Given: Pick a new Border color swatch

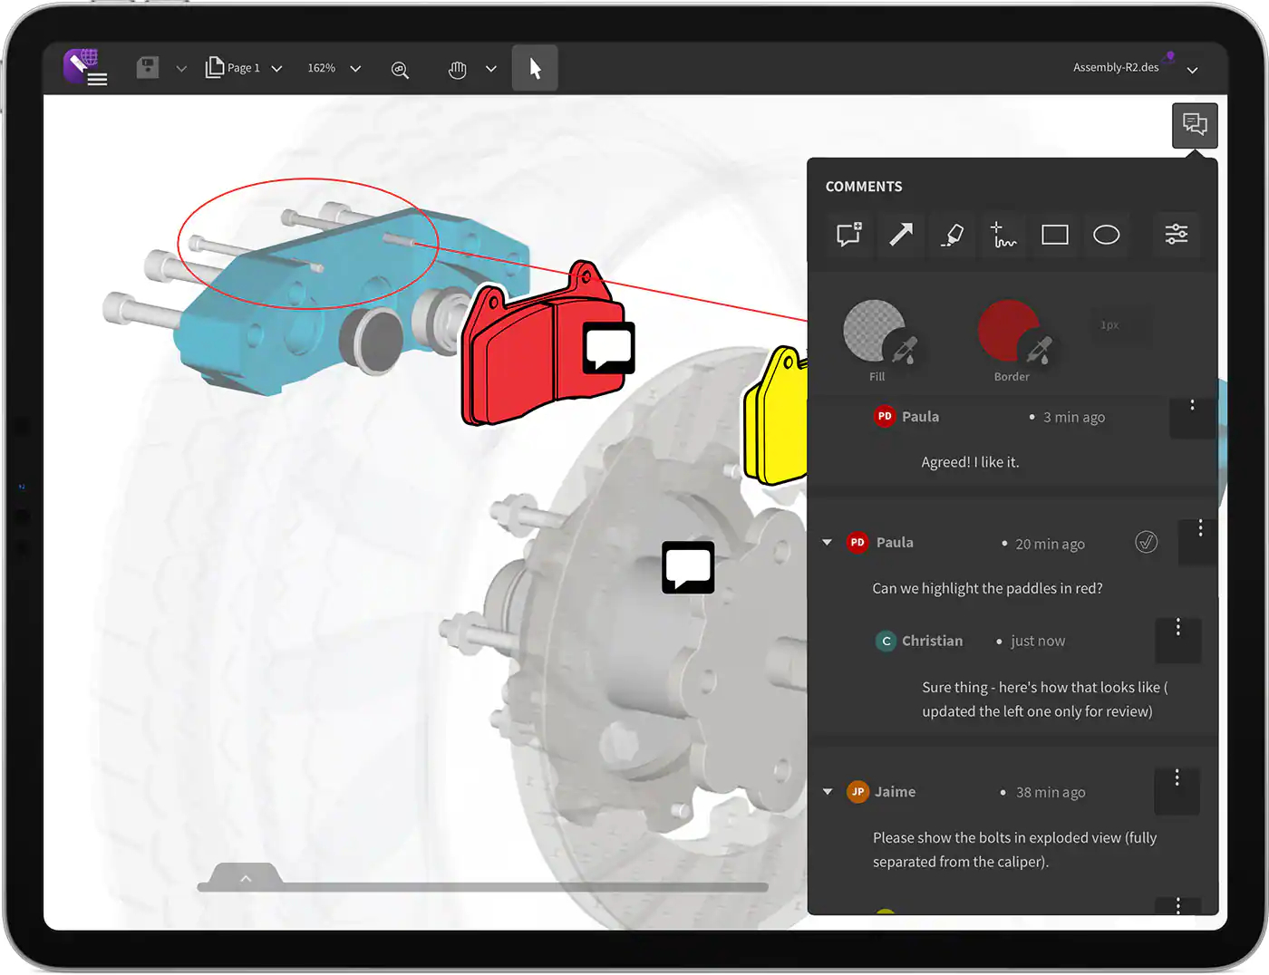Looking at the screenshot, I should point(1010,326).
